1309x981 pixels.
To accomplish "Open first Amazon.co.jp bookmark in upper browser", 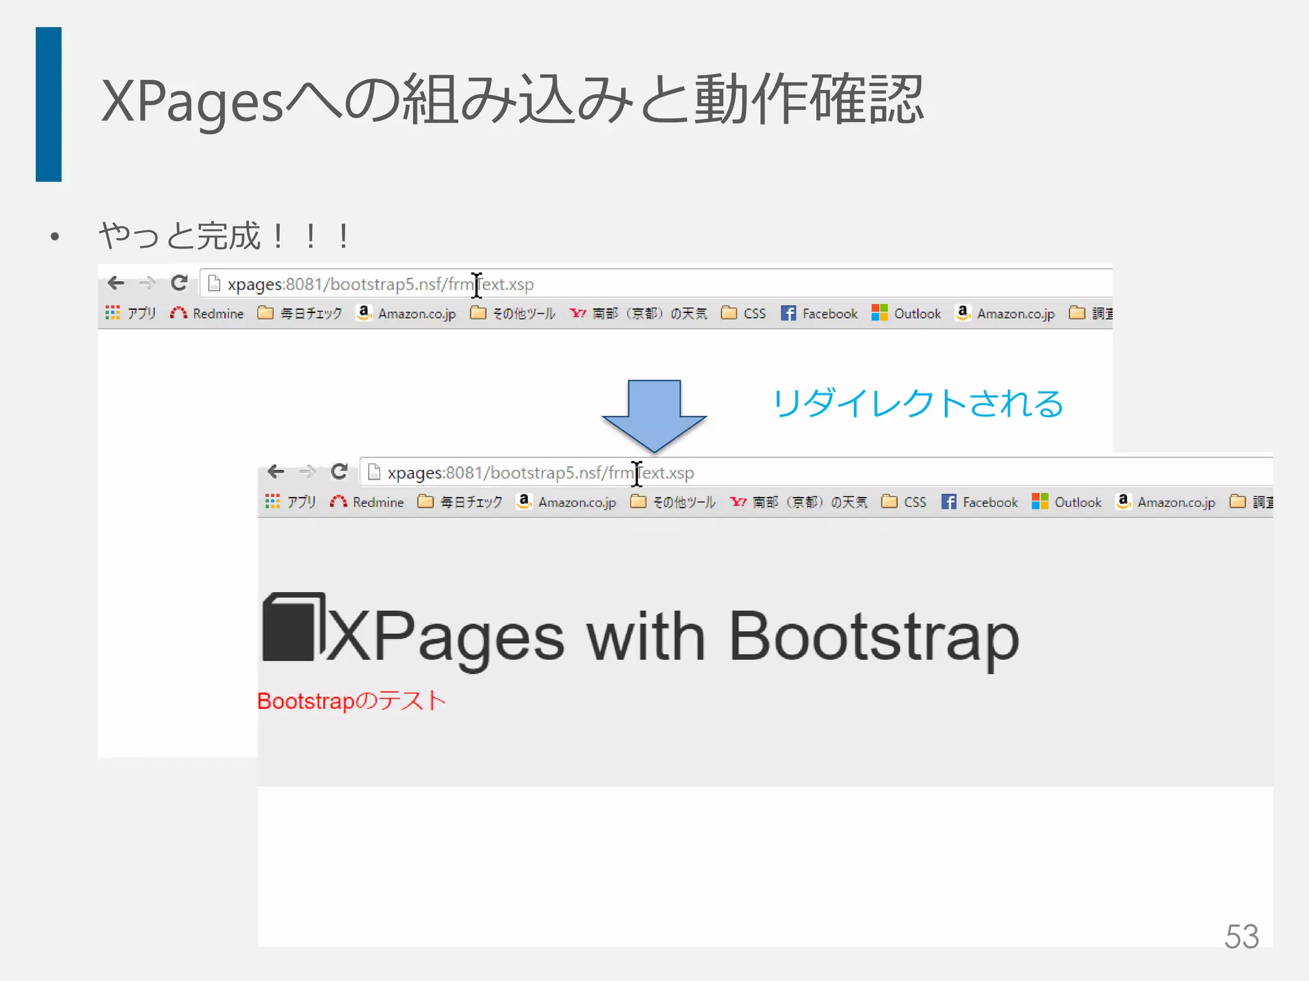I will click(406, 313).
